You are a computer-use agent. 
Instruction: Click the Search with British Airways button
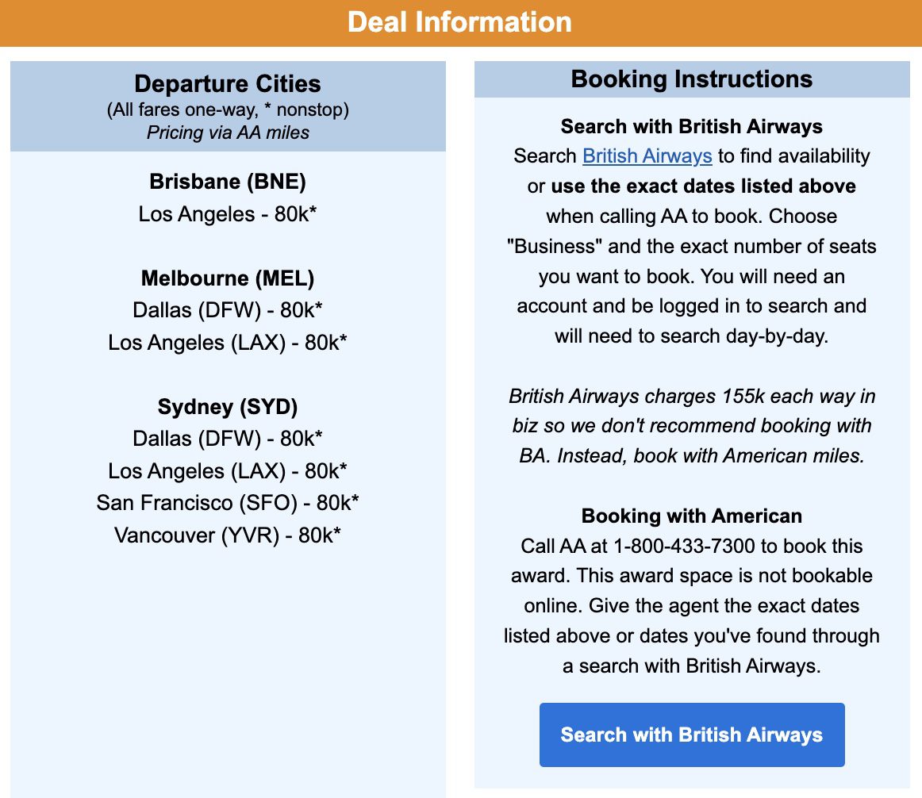pos(692,735)
